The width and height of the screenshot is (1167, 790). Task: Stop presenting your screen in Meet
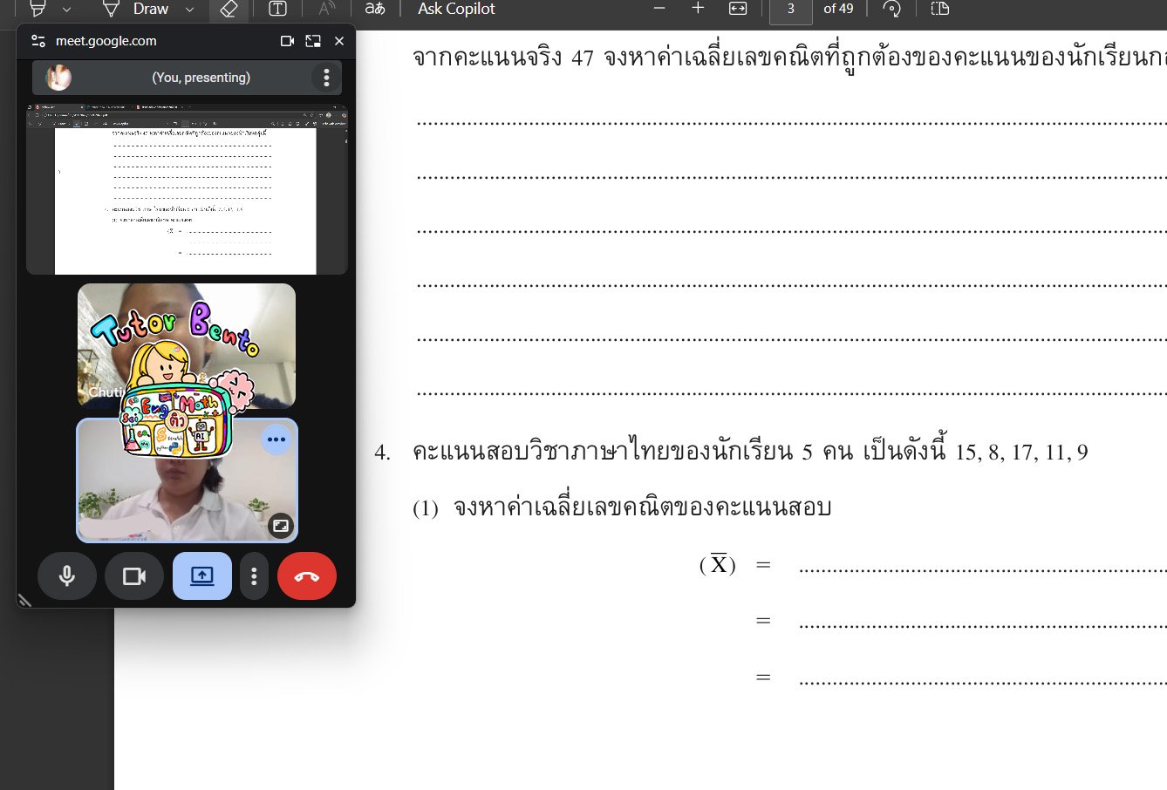(201, 575)
